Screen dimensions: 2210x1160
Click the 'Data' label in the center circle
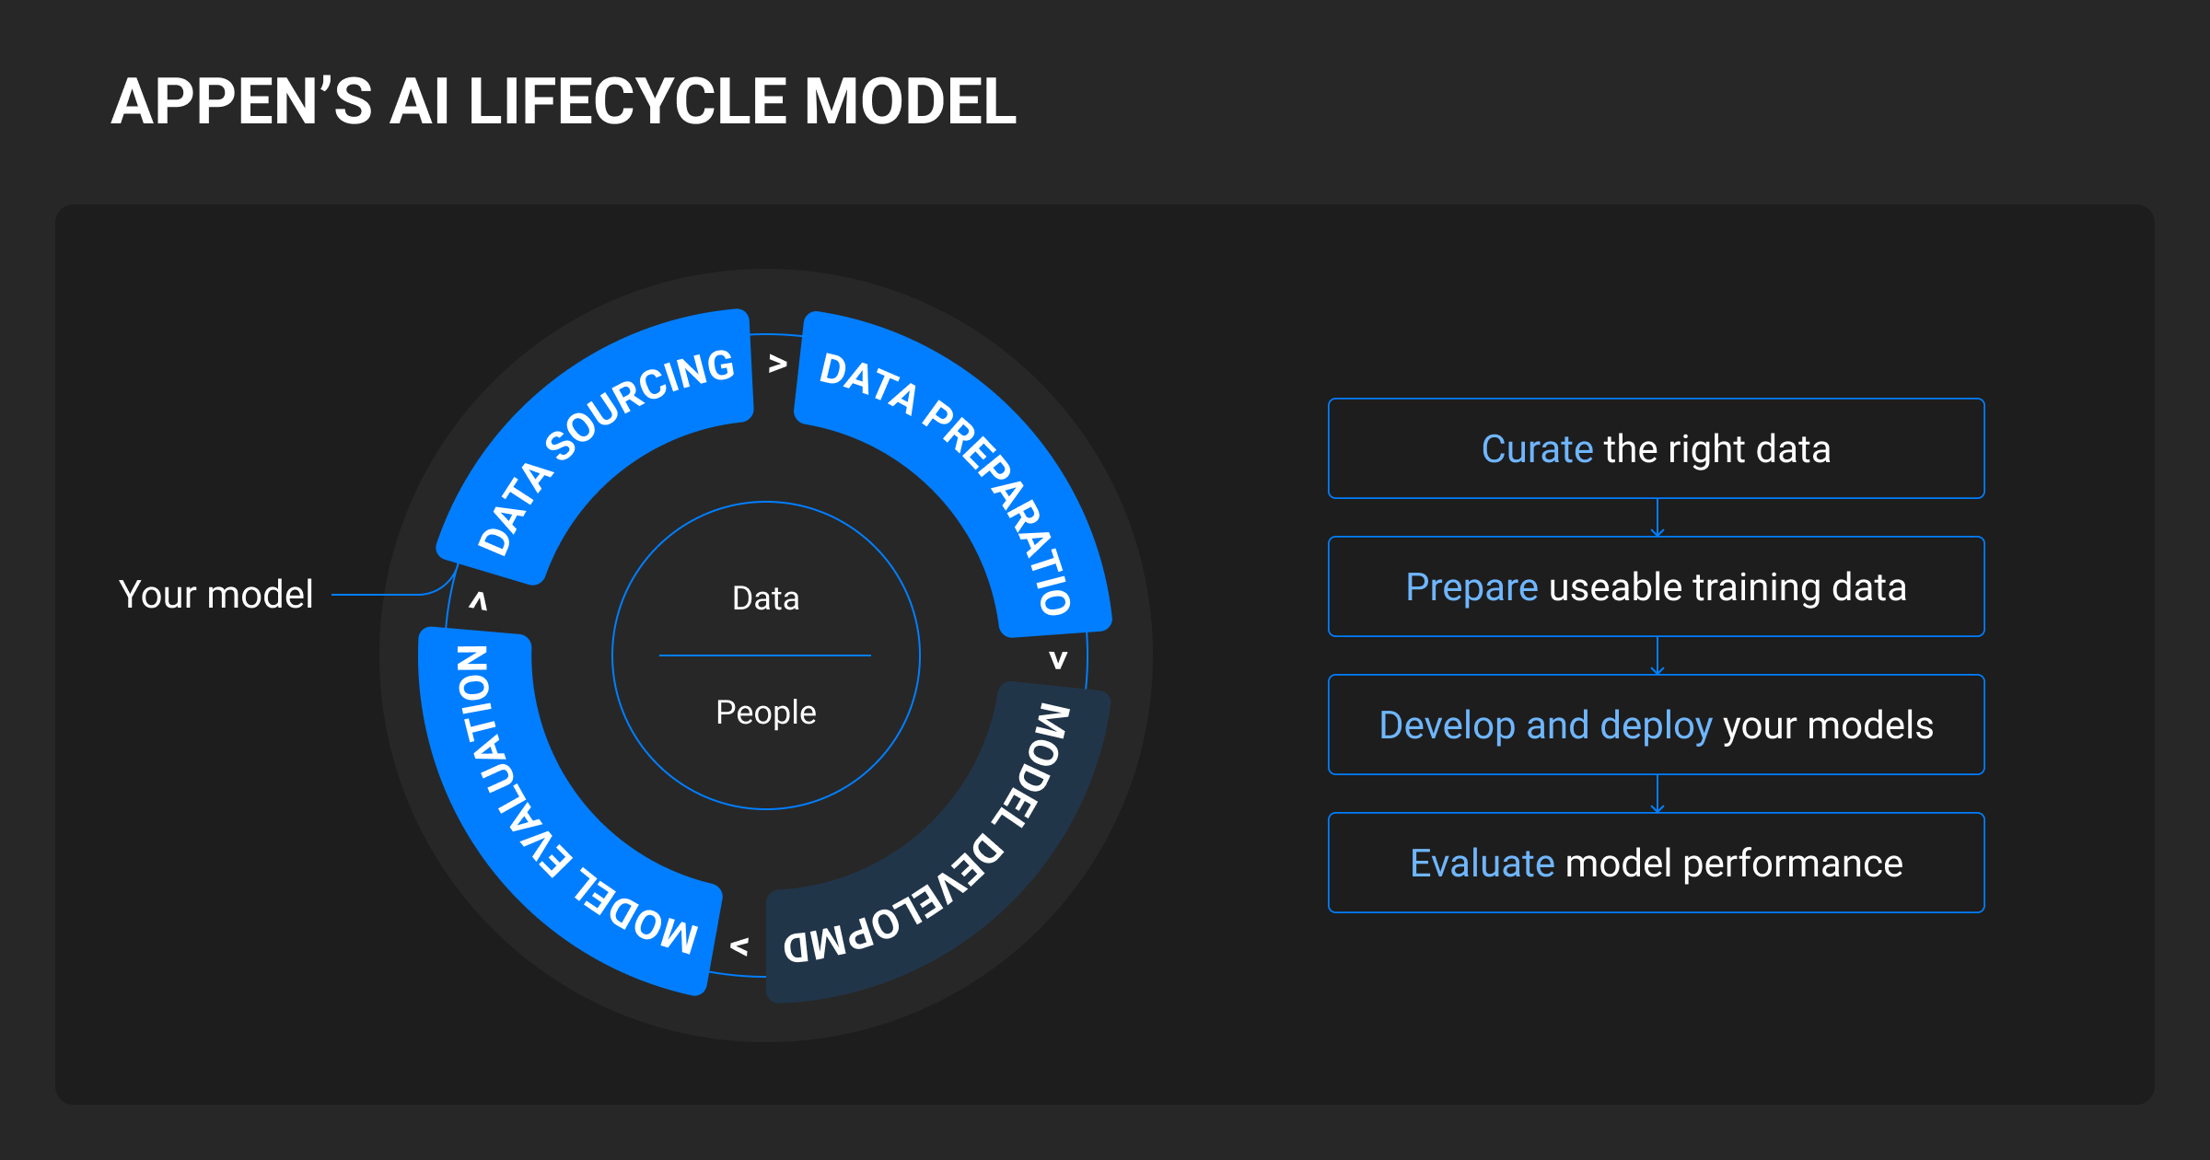765,598
